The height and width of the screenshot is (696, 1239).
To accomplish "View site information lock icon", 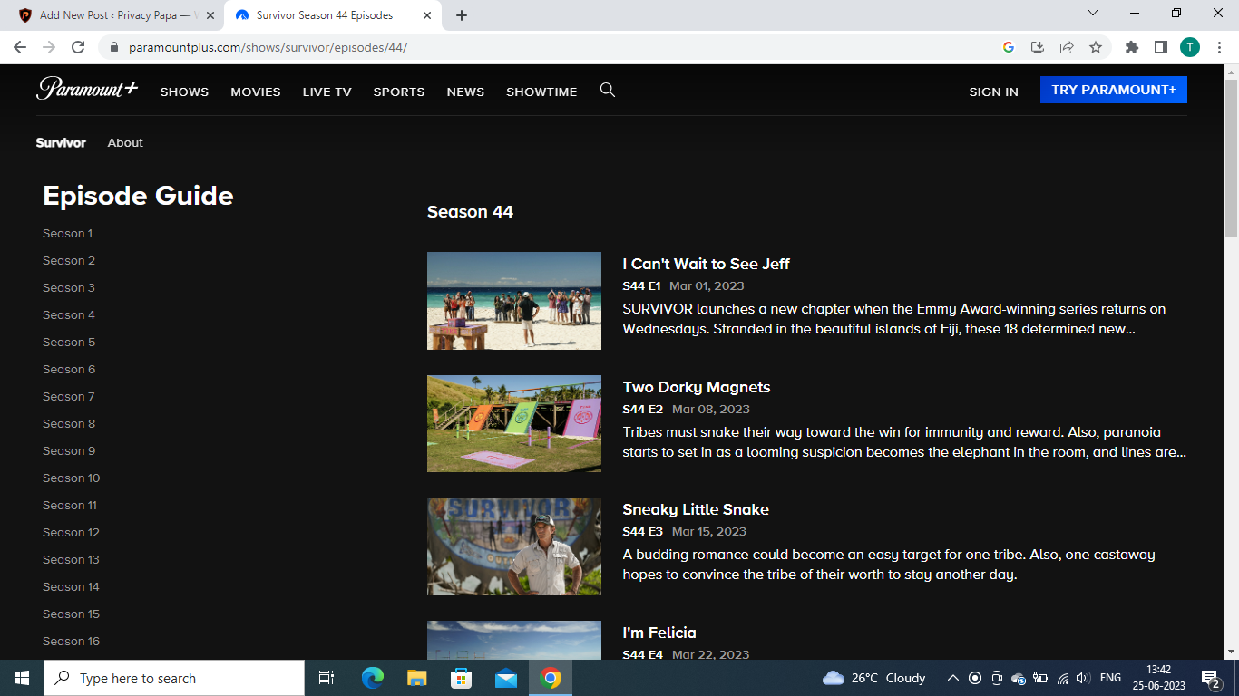I will (114, 47).
